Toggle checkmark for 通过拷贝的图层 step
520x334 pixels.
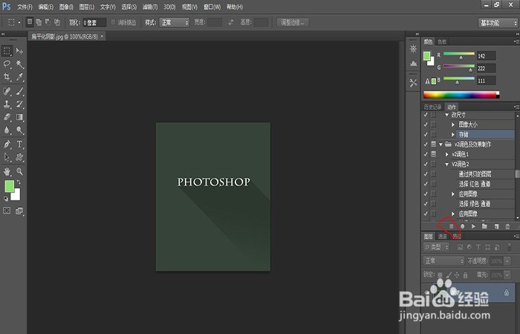click(426, 174)
